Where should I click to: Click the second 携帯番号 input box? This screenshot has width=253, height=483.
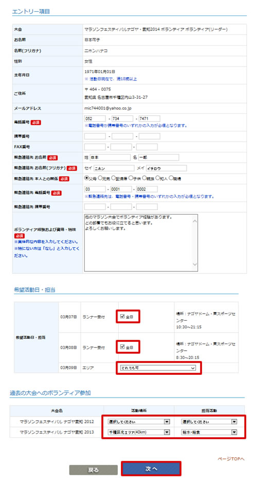point(122,136)
